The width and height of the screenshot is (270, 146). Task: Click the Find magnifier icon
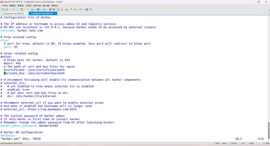(28, 9)
